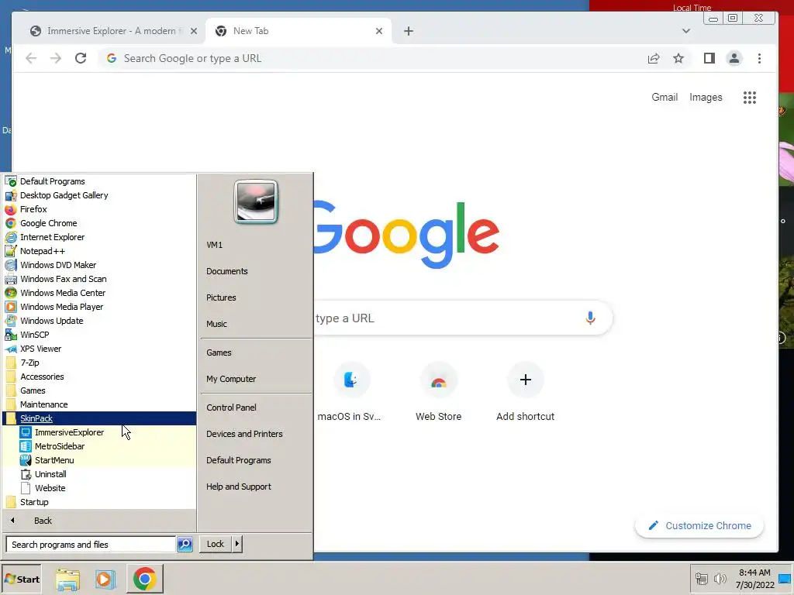This screenshot has width=794, height=595.
Task: Open Windows DVD Maker
Action: 99,265
